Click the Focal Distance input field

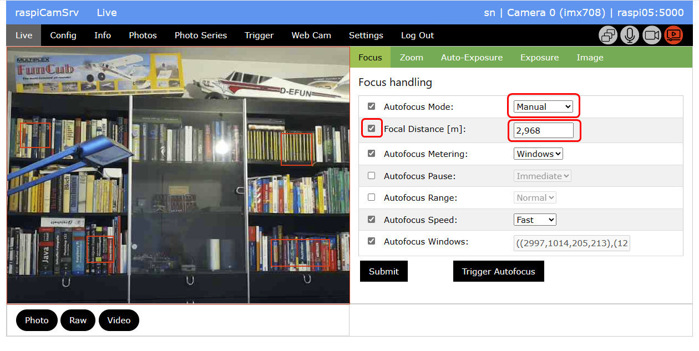(543, 130)
